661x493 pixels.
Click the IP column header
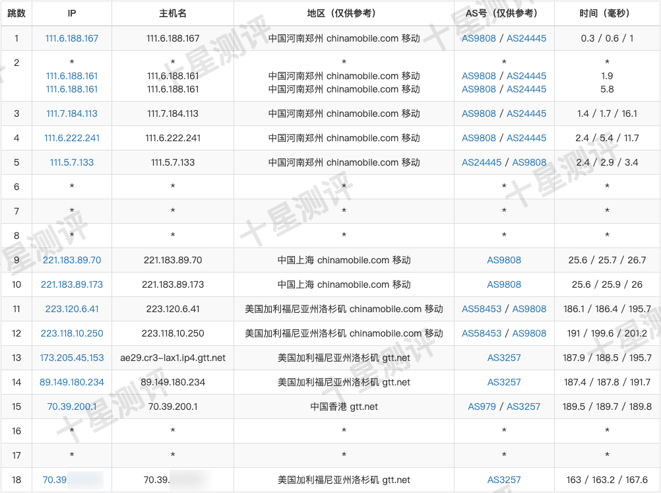point(72,13)
